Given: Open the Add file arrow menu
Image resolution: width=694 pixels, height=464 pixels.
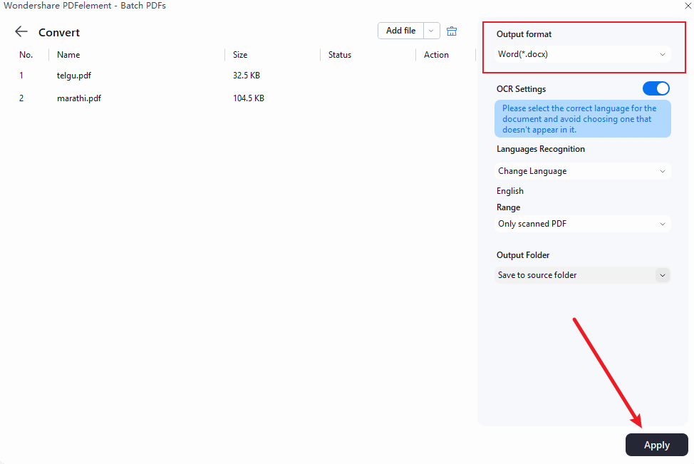Looking at the screenshot, I should 431,31.
